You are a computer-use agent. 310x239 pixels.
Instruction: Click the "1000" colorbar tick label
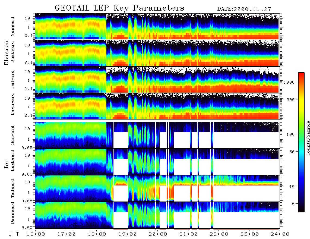(289, 82)
